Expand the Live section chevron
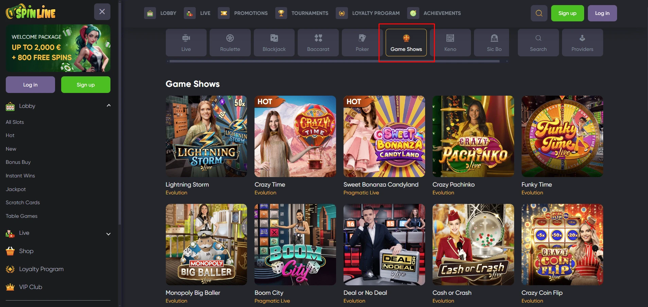 [108, 234]
